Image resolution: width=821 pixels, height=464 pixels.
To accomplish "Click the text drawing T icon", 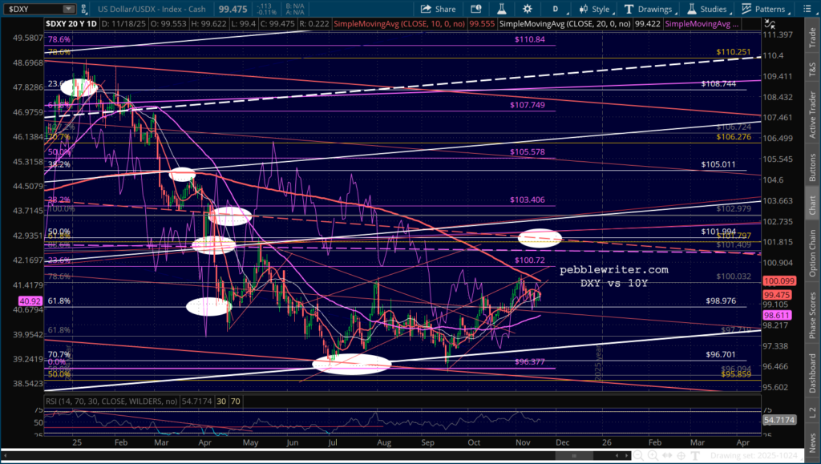I will tap(695, 456).
